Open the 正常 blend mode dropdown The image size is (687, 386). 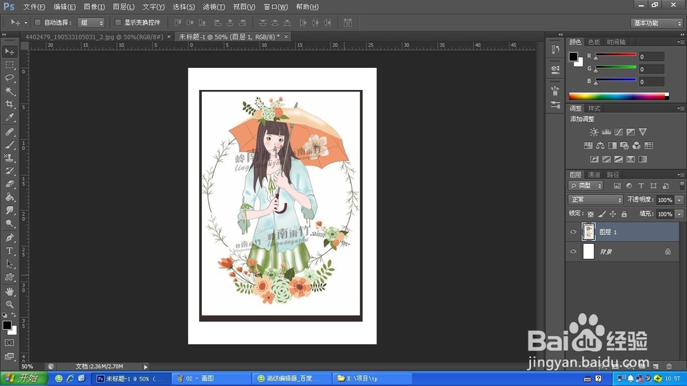pyautogui.click(x=596, y=200)
